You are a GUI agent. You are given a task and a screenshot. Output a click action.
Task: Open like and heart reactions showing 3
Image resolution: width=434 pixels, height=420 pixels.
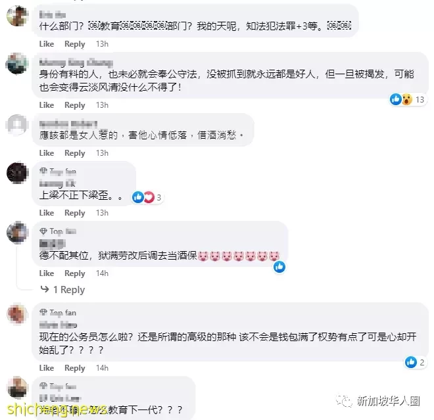pos(147,197)
